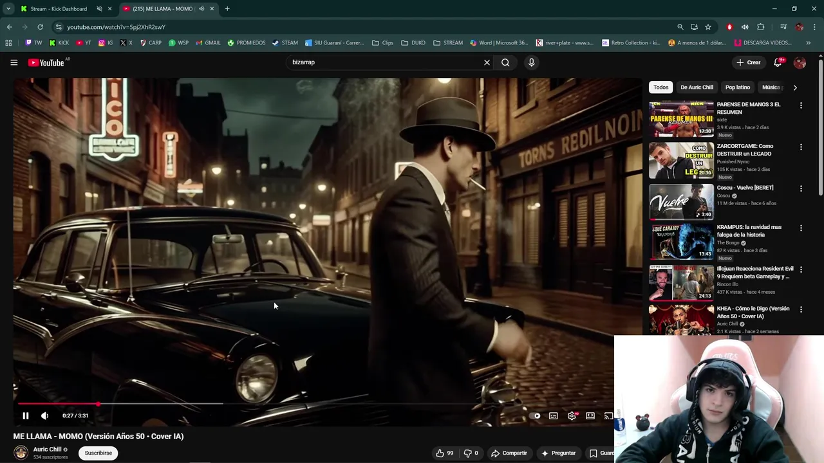Switch to theater mode view
Viewport: 824px width, 463px height.
590,415
